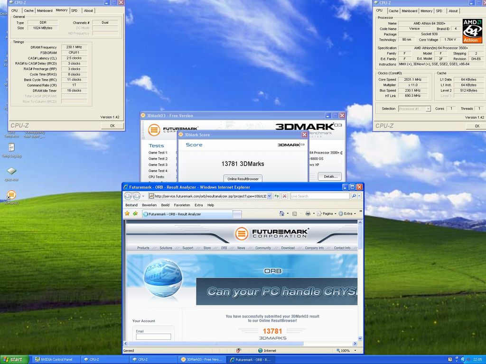Image resolution: width=486 pixels, height=364 pixels.
Task: Open the Bestand menu in IE
Action: click(131, 205)
